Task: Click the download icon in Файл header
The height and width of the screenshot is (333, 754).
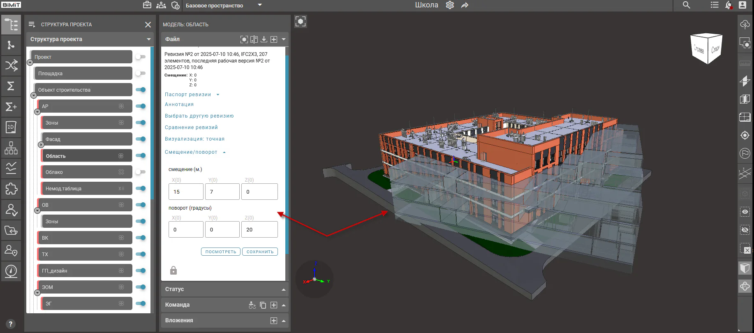Action: [x=264, y=39]
